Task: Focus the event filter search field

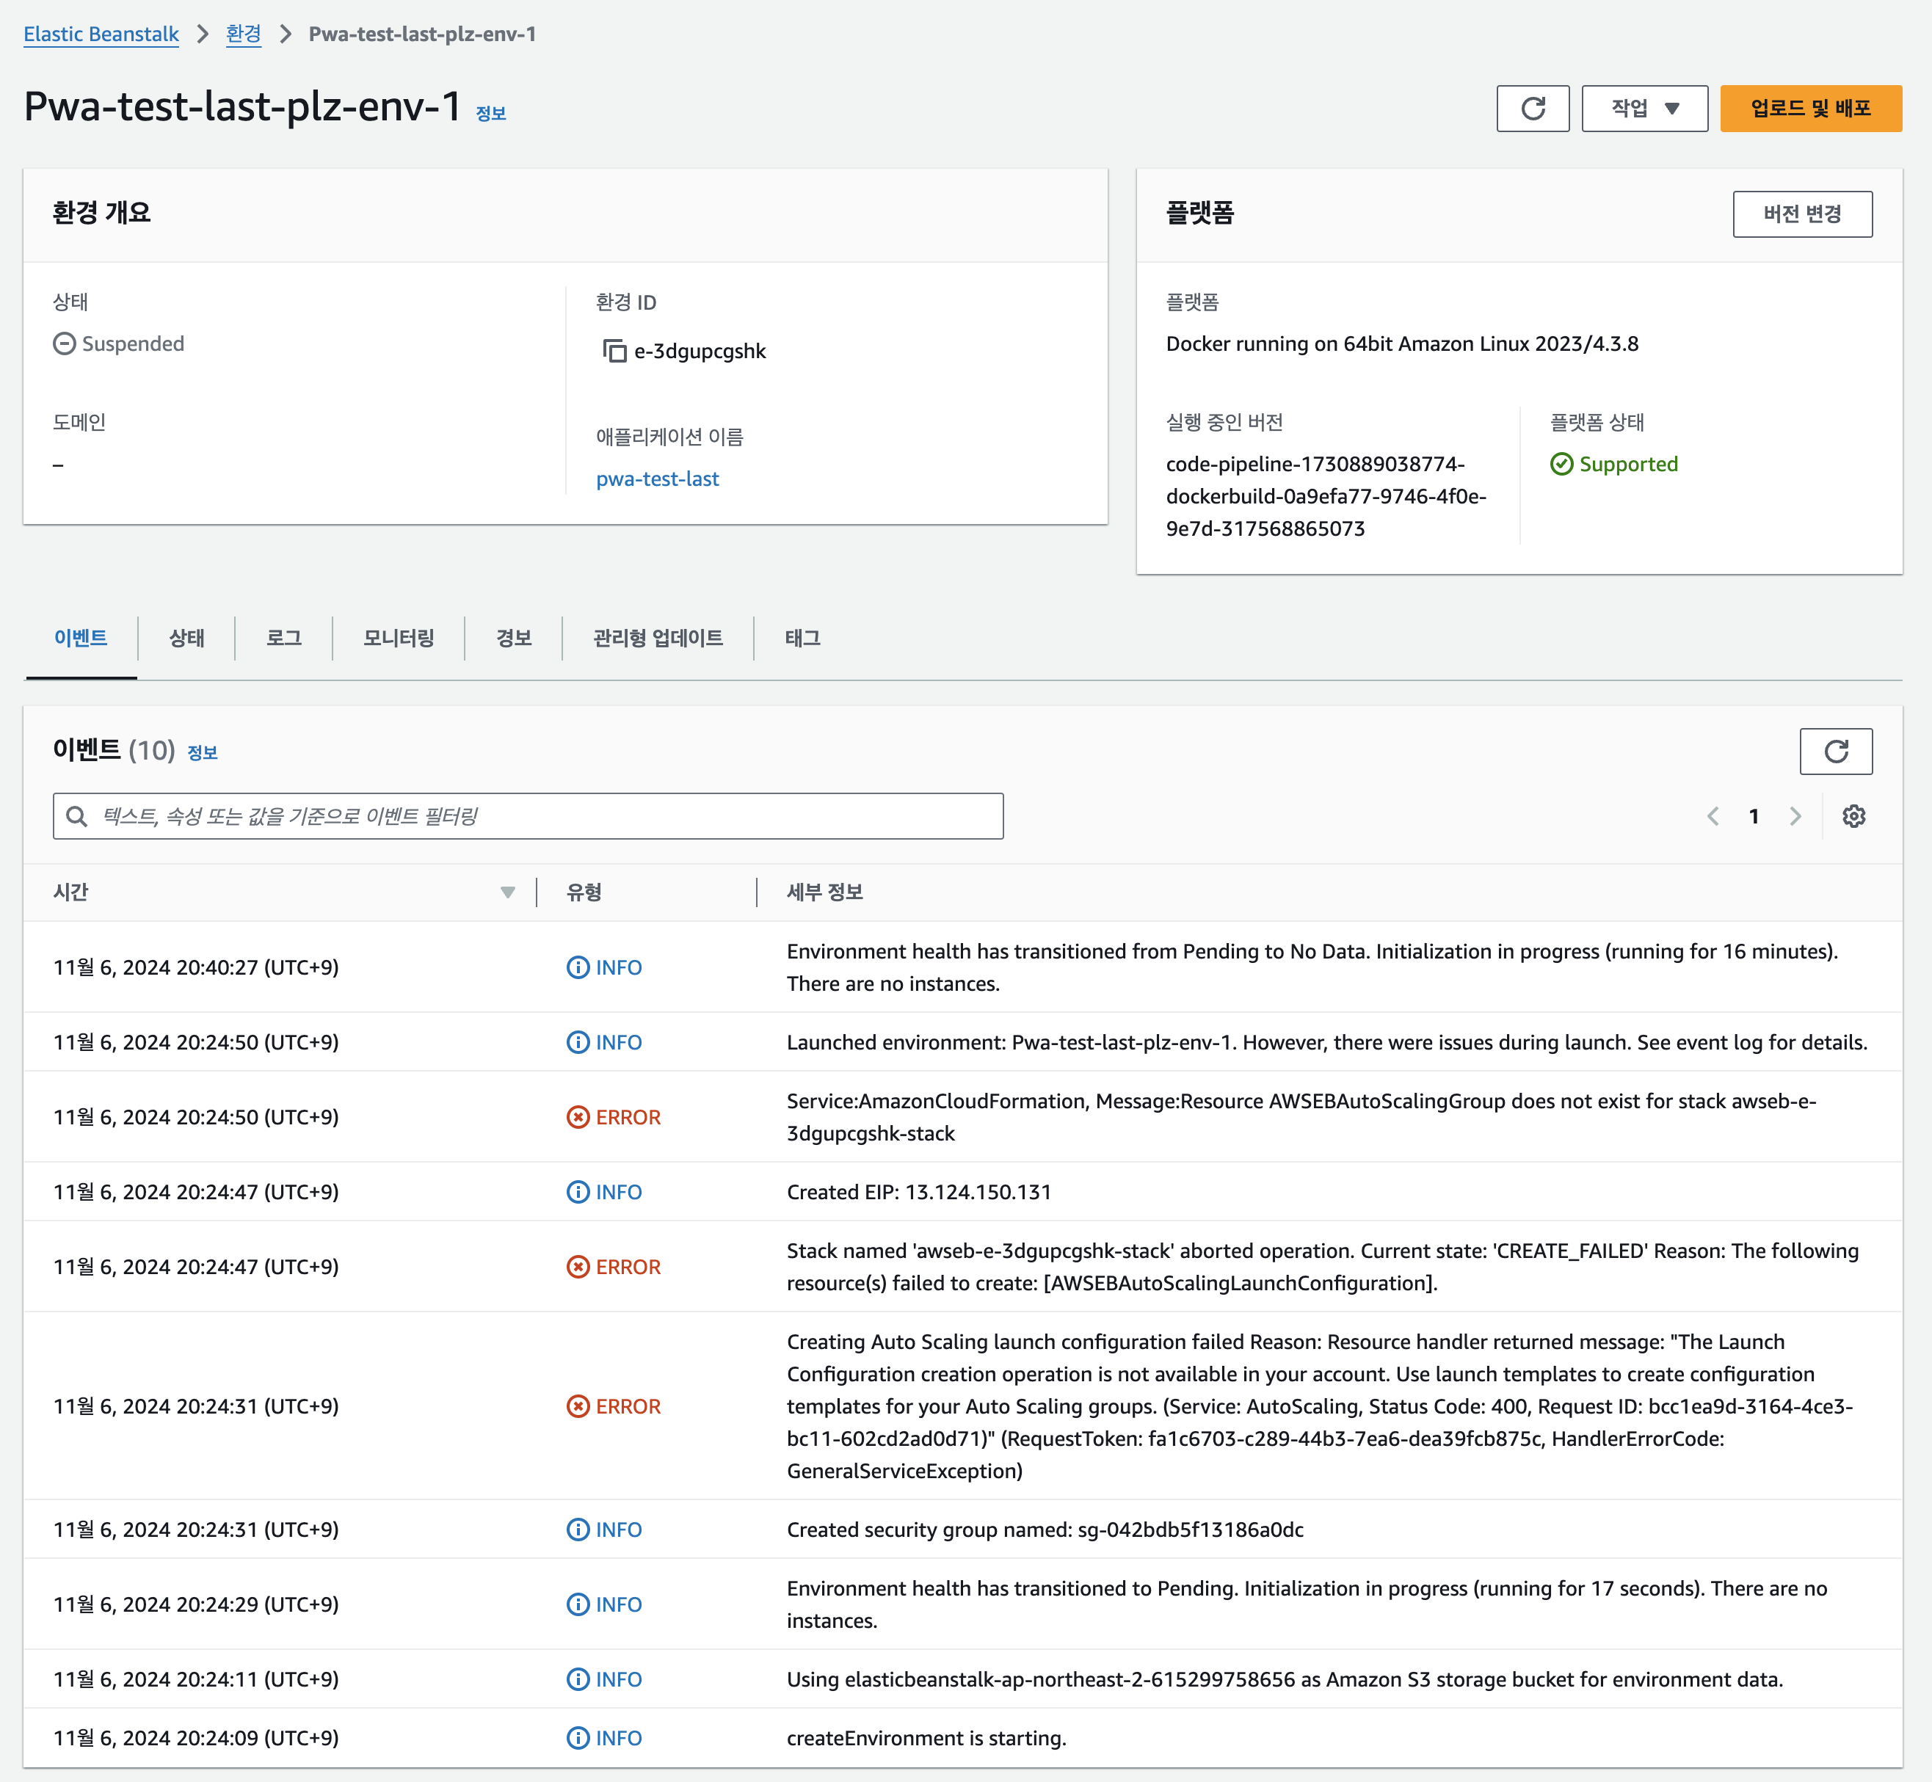Action: tap(528, 816)
